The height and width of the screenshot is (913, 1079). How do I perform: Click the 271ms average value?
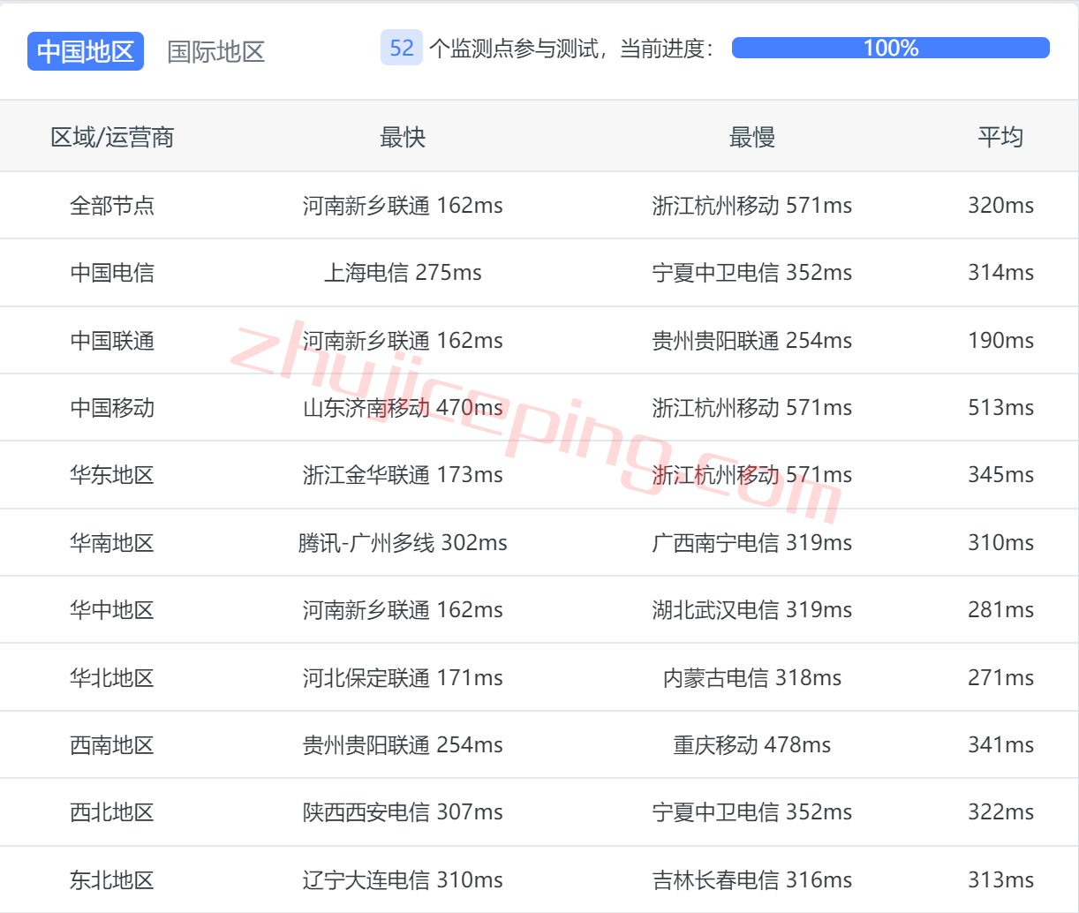[1000, 677]
